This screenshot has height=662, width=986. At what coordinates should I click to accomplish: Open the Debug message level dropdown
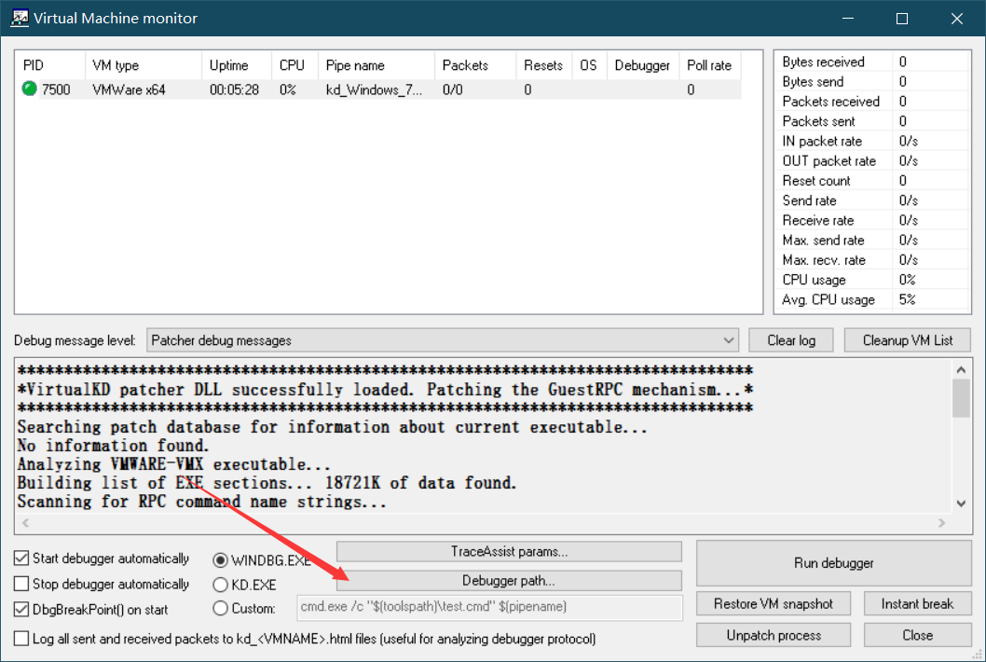(443, 340)
